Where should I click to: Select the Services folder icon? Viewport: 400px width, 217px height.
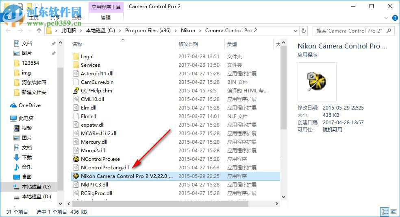click(x=76, y=65)
